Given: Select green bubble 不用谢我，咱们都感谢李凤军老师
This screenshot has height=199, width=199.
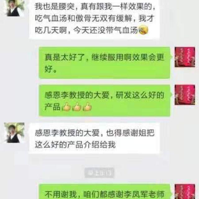Looking at the screenshot, I should click(104, 192).
